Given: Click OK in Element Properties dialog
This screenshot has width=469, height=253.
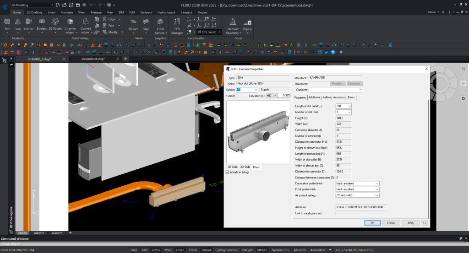Looking at the screenshot, I should click(x=372, y=223).
